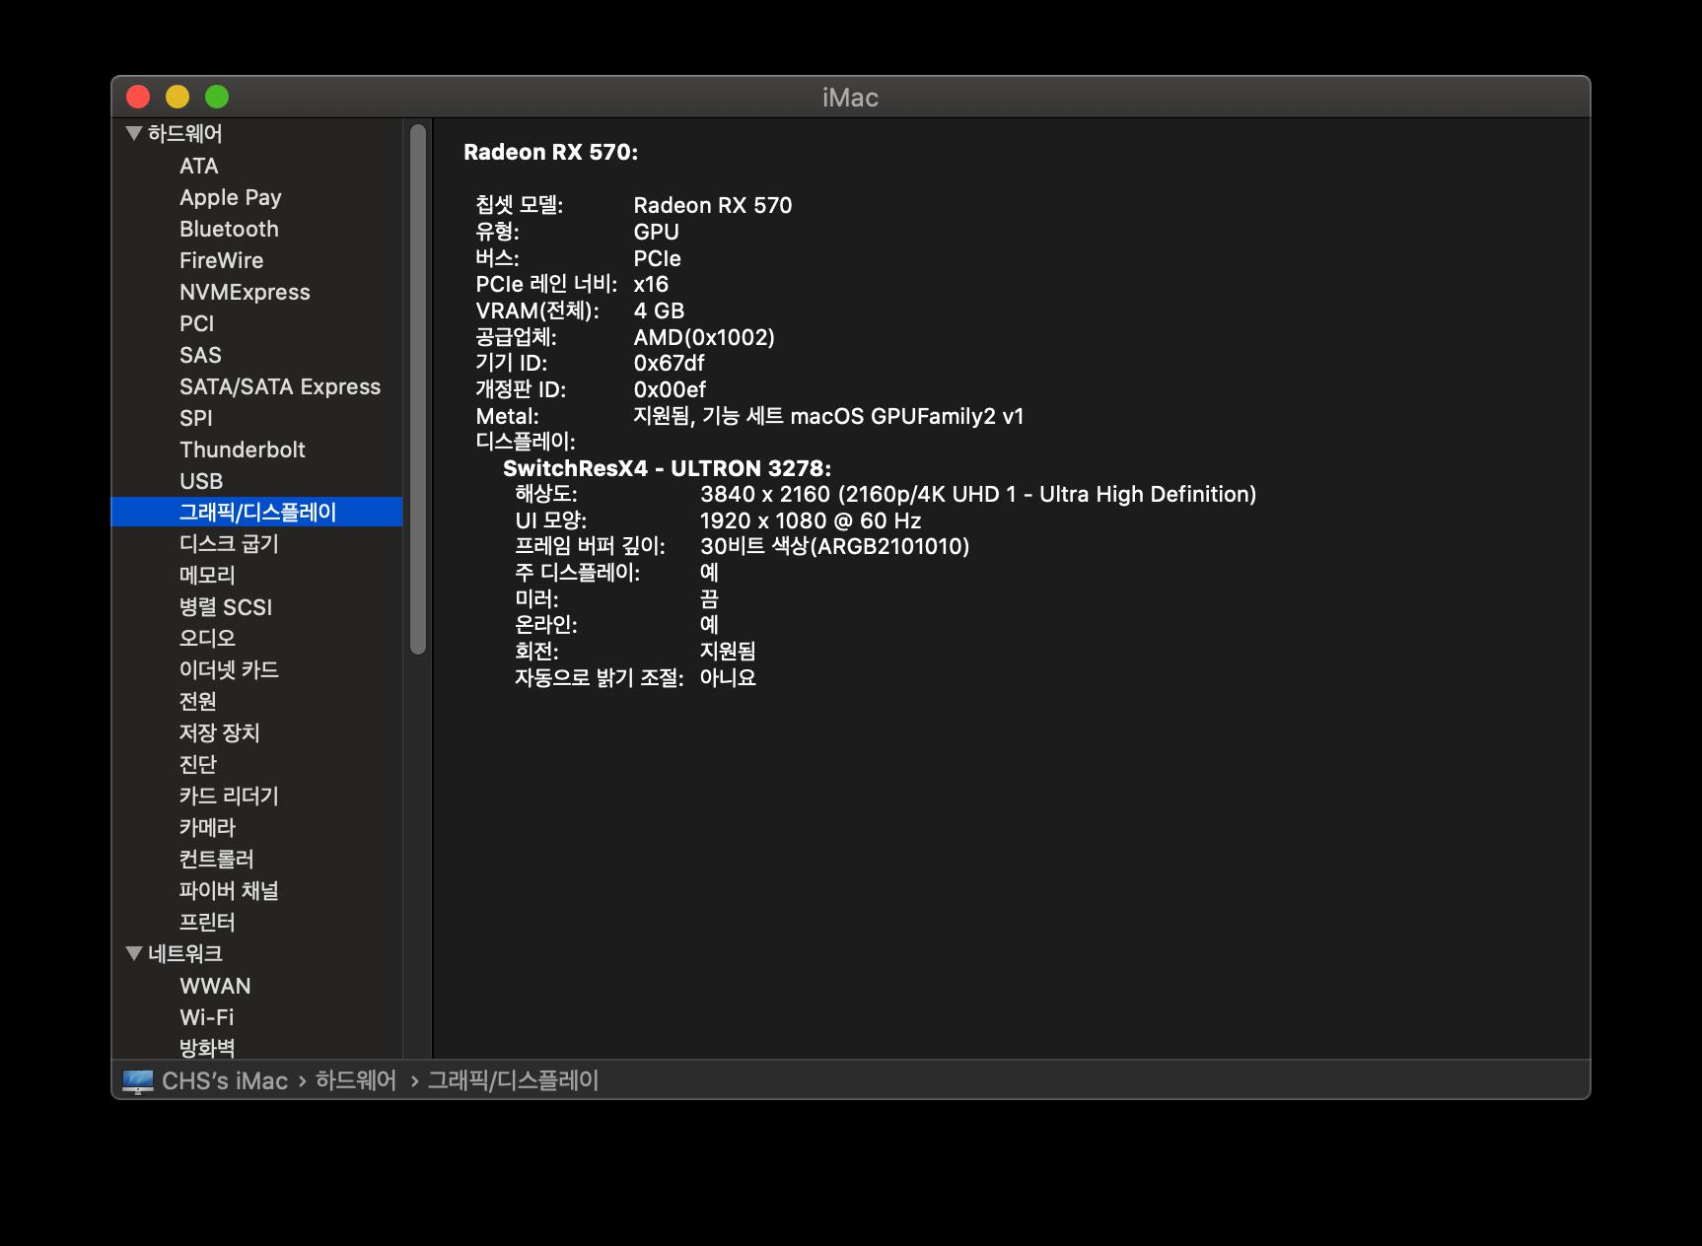
Task: Choose 병렬 SCSI entry
Action: 226,606
